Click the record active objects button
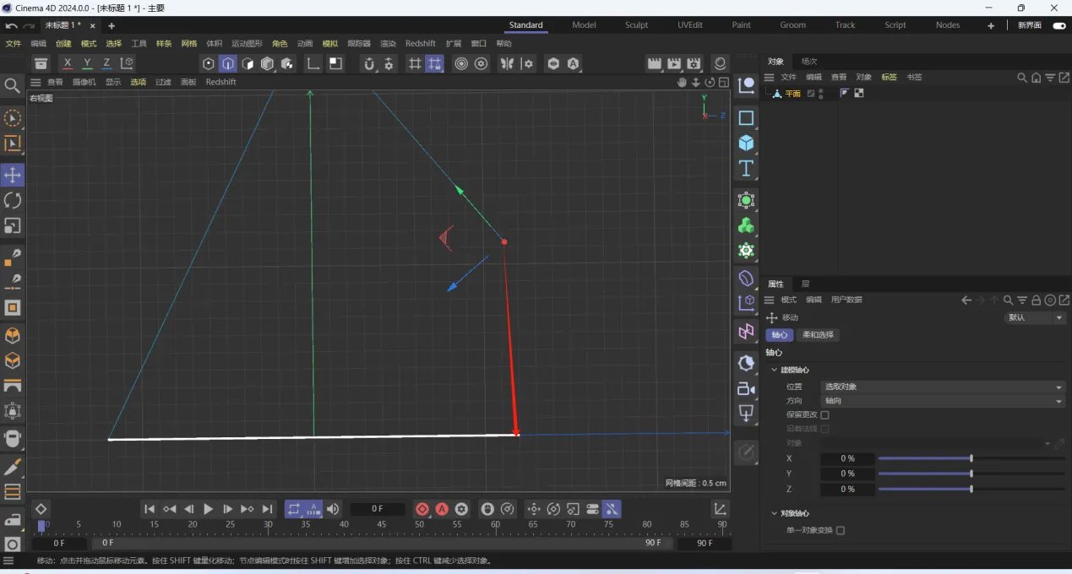 pyautogui.click(x=422, y=509)
